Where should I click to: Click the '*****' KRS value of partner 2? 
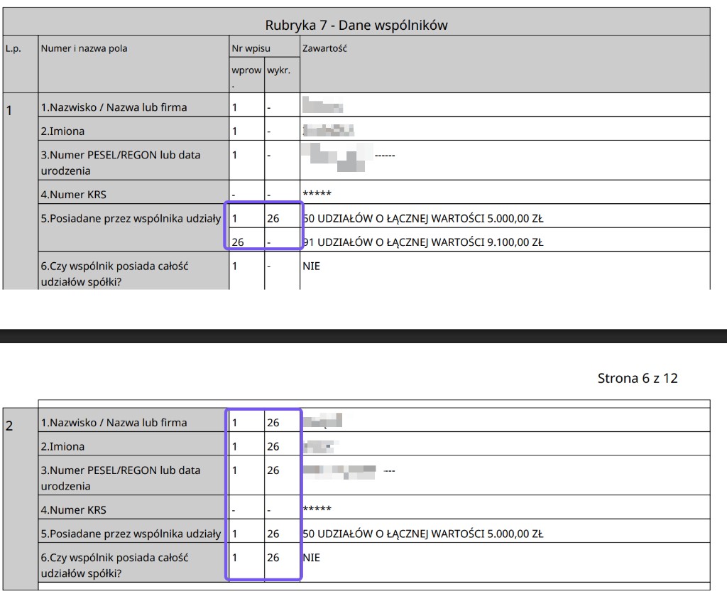(x=317, y=509)
